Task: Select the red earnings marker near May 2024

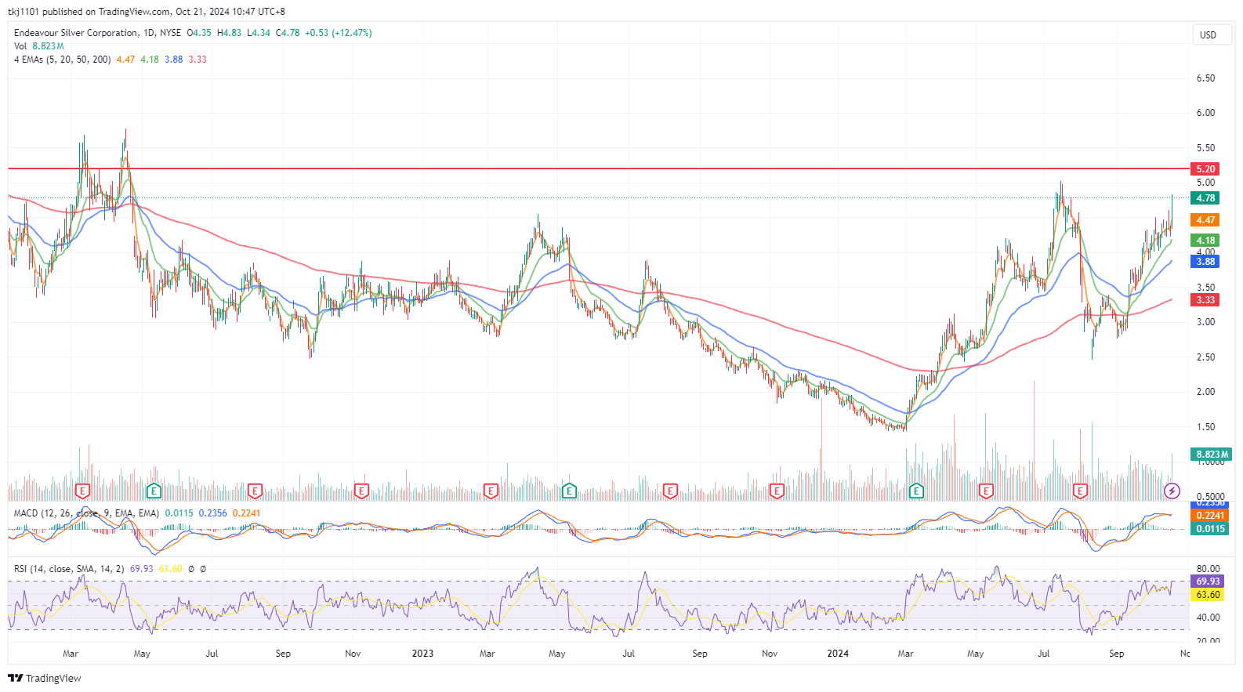Action: pos(986,491)
